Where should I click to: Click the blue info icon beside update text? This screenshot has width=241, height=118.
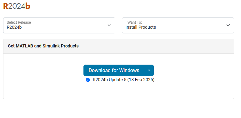tap(88, 80)
